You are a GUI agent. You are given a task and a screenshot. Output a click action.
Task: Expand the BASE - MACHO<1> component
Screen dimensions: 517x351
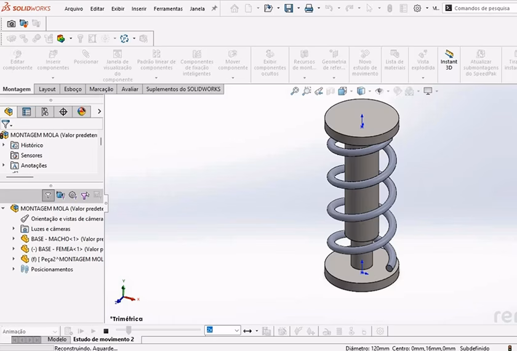(x=14, y=239)
